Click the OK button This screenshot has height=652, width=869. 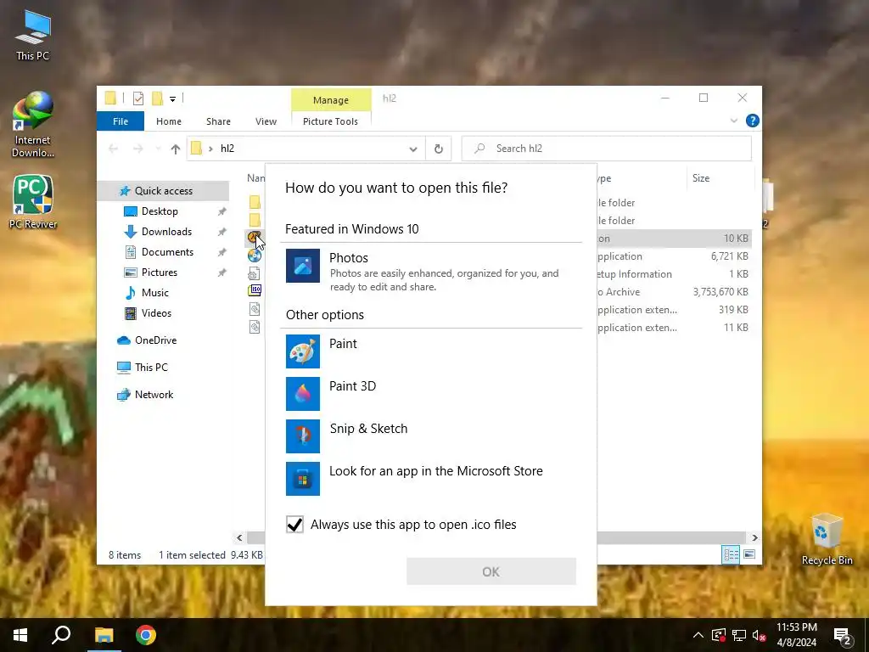click(x=491, y=571)
